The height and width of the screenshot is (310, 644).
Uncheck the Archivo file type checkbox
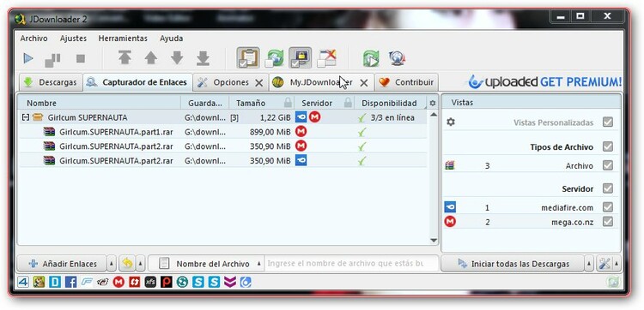(x=608, y=165)
